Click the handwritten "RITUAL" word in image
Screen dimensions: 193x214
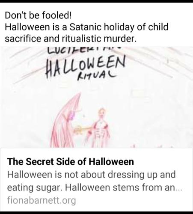[x=95, y=77]
